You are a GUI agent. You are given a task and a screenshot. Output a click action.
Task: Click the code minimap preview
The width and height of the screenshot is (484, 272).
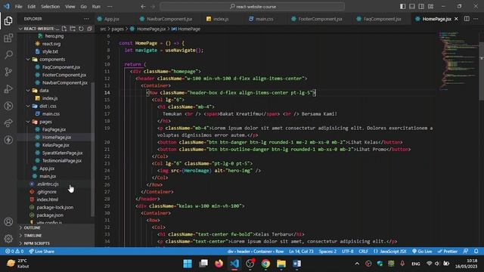pos(458,60)
